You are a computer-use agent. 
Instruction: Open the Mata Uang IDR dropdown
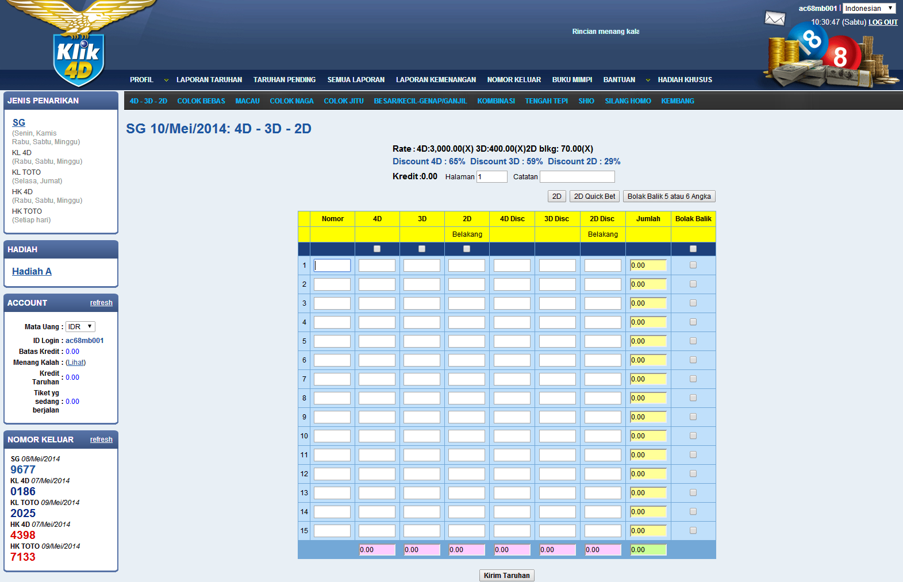pos(80,326)
